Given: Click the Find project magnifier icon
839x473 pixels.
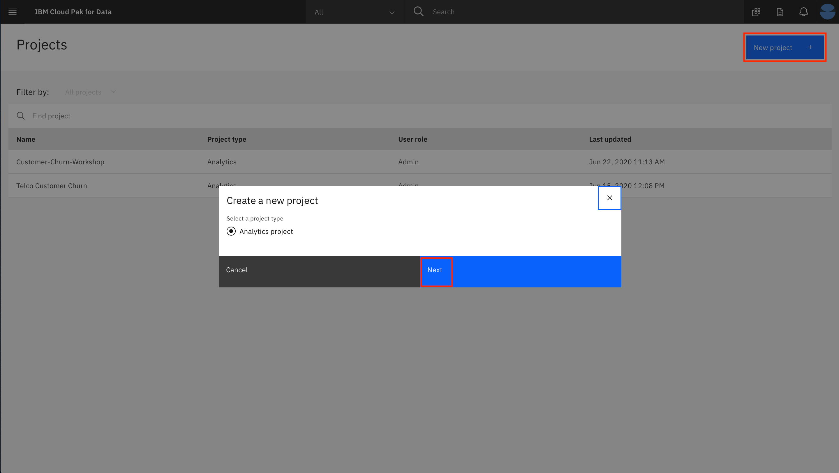Looking at the screenshot, I should [x=20, y=116].
